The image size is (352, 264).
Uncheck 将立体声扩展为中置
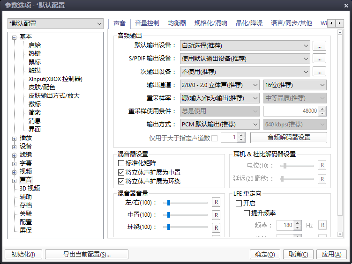[x=121, y=172]
